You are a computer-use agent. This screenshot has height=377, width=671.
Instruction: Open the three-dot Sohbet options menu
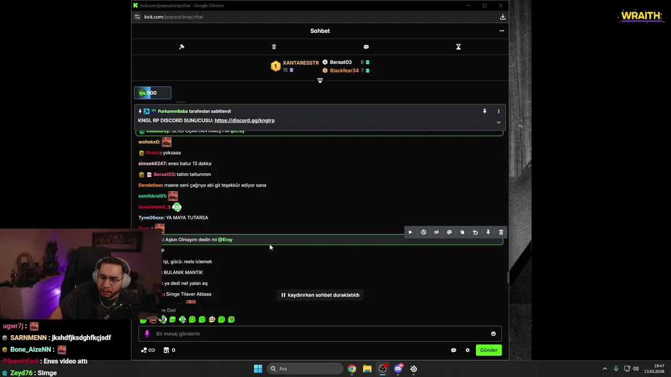(x=502, y=31)
